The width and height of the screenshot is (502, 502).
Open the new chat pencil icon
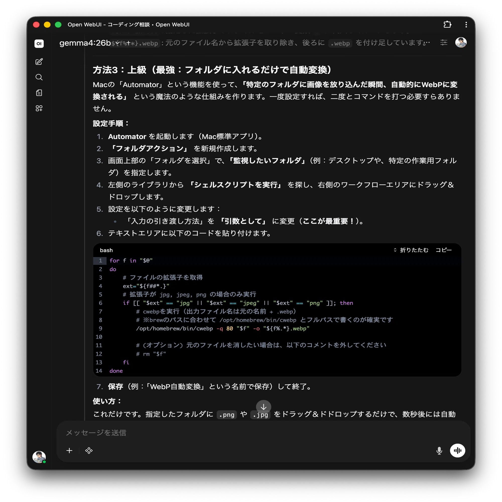point(39,61)
